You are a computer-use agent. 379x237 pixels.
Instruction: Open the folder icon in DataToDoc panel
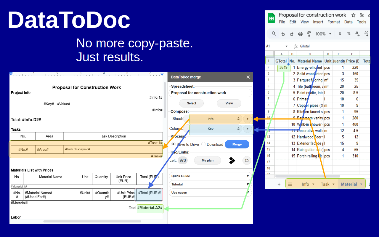[247, 160]
